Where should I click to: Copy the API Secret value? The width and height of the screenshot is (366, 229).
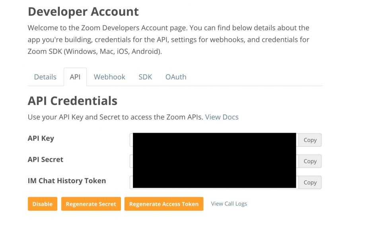310,161
